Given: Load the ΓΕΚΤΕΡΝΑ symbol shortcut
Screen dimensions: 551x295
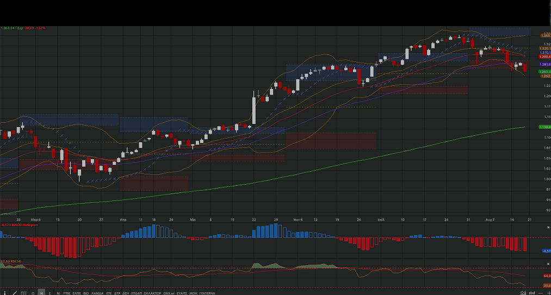Looking at the screenshot, I should click(207, 293).
